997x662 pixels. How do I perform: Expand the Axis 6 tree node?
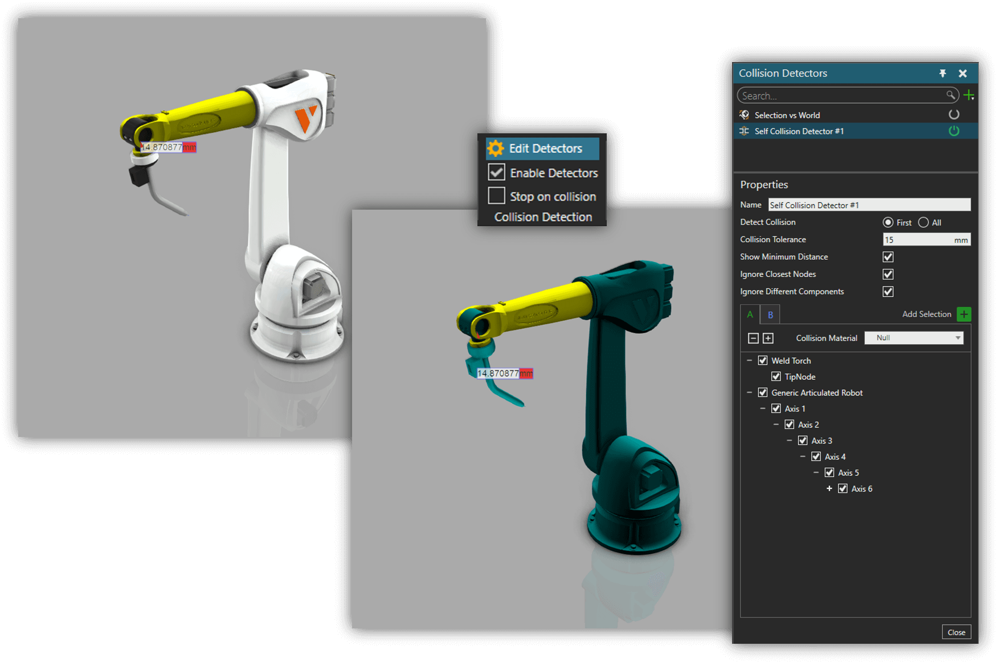pyautogui.click(x=830, y=489)
